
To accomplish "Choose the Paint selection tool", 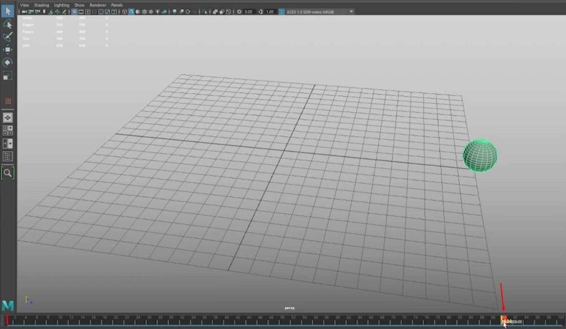I will [x=8, y=37].
